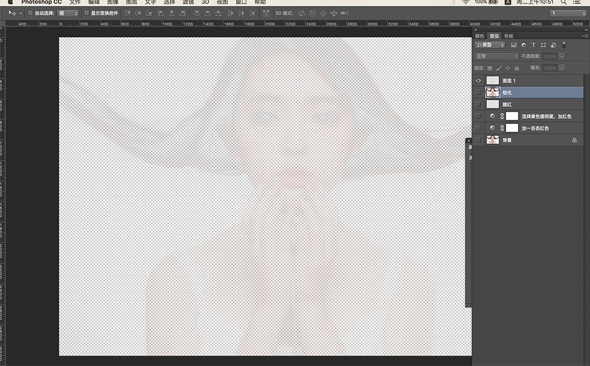Select 3D slide mode icon
Image resolution: width=590 pixels, height=366 pixels.
pyautogui.click(x=334, y=13)
